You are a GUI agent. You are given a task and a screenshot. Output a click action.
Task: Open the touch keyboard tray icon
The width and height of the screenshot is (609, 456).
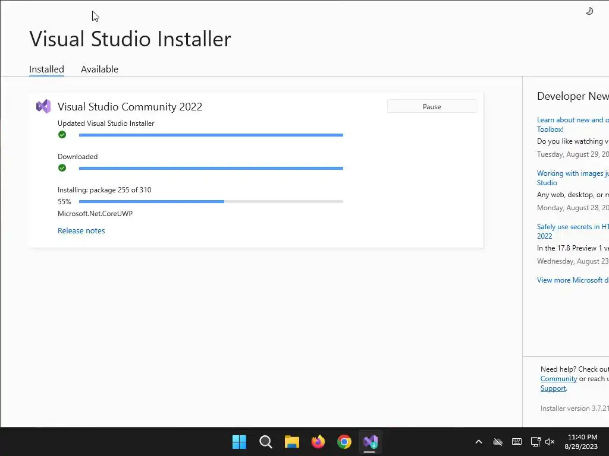(x=517, y=442)
